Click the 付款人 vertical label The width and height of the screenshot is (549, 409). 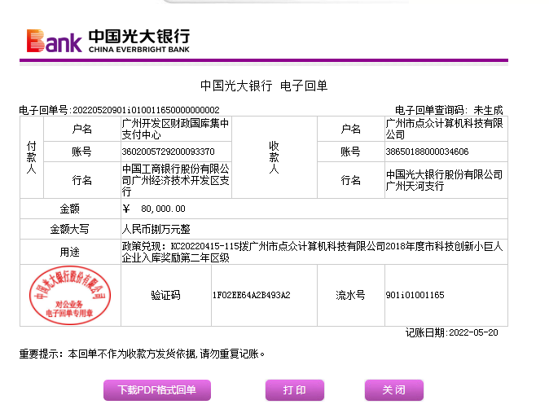[32, 157]
